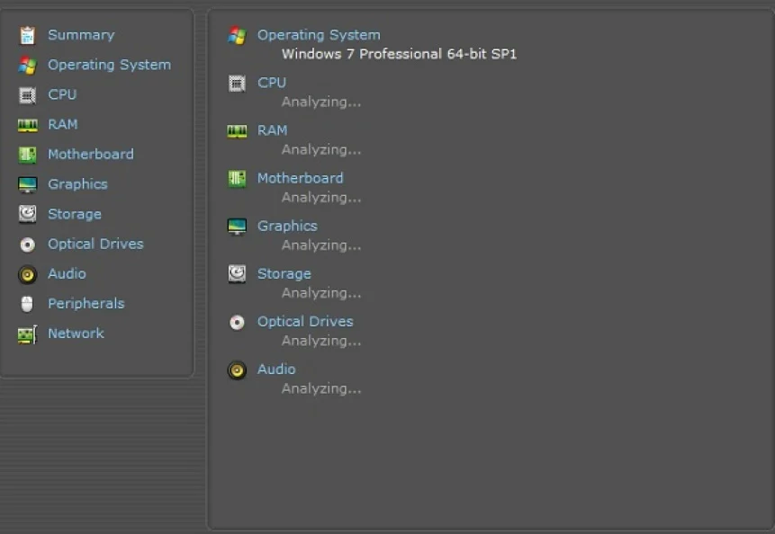
Task: Click the CPU chip icon in summary panel
Action: [237, 84]
